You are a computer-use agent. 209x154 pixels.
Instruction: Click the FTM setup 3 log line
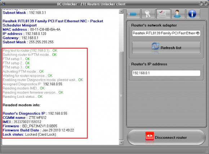[x=16, y=67]
